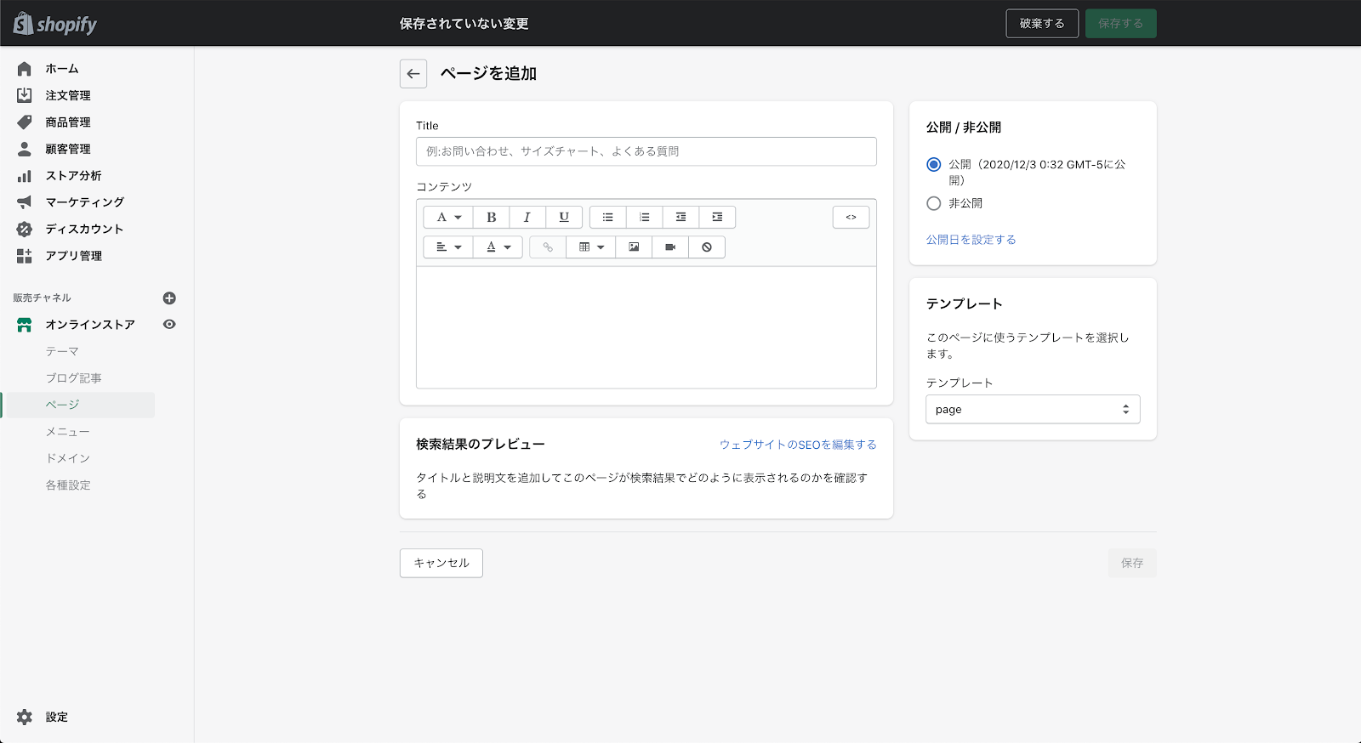
Task: Go to ブログ記事 under online store
Action: tap(73, 378)
